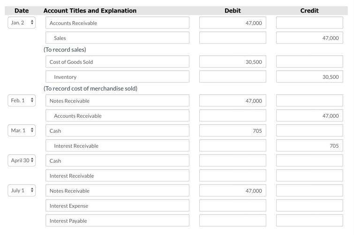Click the Interest Payable account field
The image size is (354, 235).
tap(117, 220)
